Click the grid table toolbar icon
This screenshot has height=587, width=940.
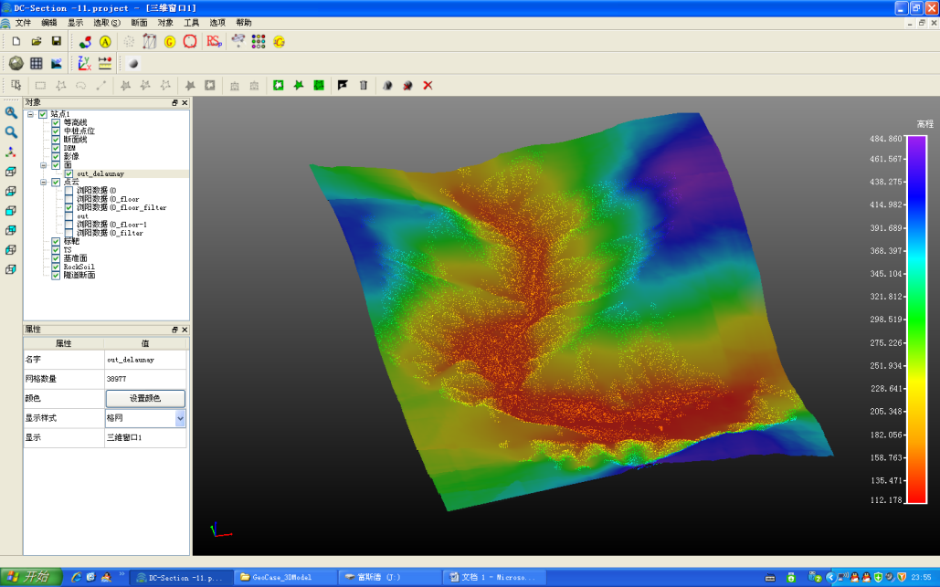tap(37, 63)
